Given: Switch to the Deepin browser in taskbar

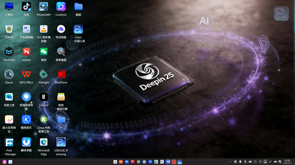Looking at the screenshot, I should [x=168, y=162].
